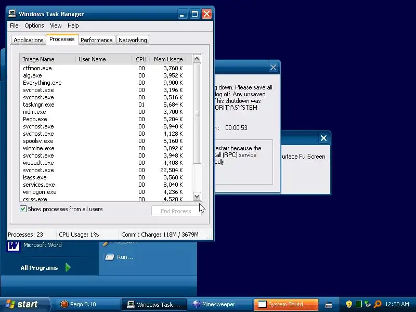Select the Pego.exe process row

click(x=106, y=119)
